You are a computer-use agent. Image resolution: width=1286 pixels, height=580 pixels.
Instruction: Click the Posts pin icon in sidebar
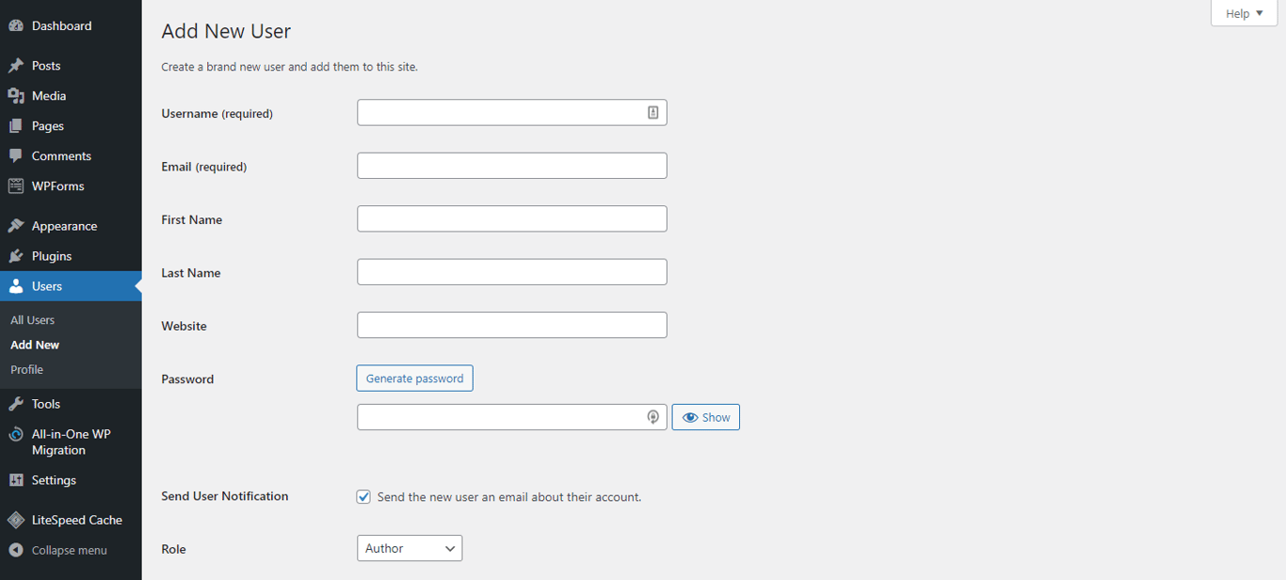click(19, 65)
